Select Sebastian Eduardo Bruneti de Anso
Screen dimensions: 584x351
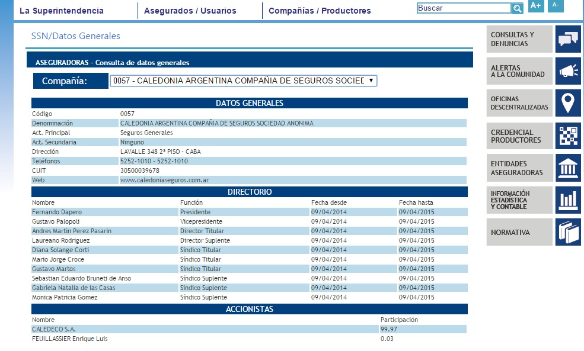tap(82, 279)
